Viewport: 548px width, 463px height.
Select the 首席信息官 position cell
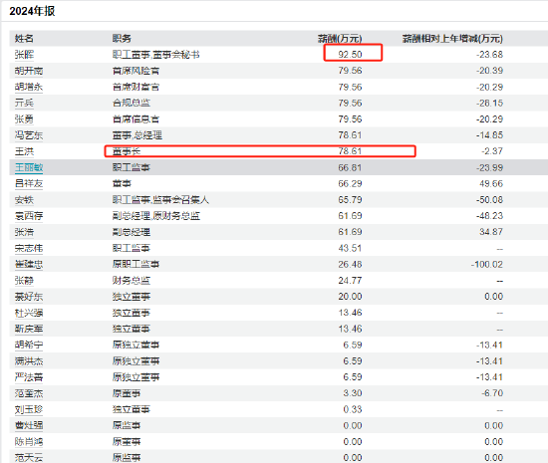[x=136, y=119]
